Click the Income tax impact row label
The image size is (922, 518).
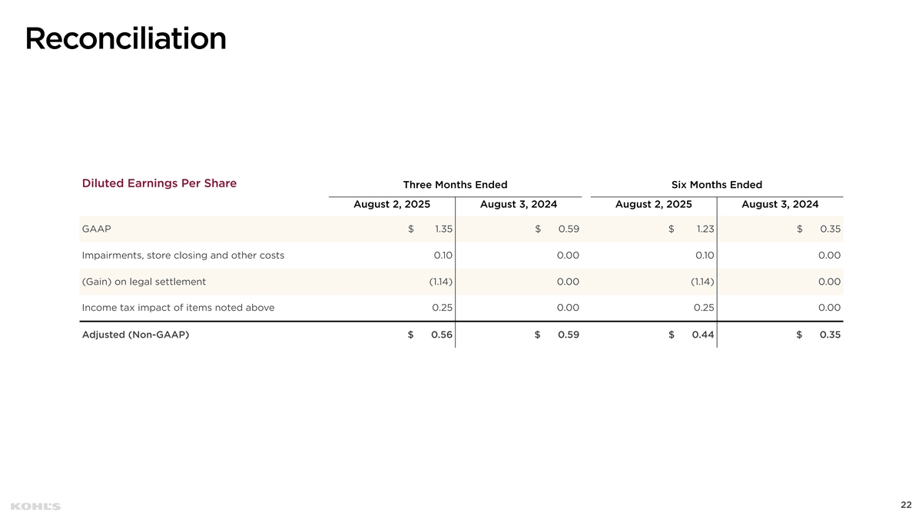point(177,308)
